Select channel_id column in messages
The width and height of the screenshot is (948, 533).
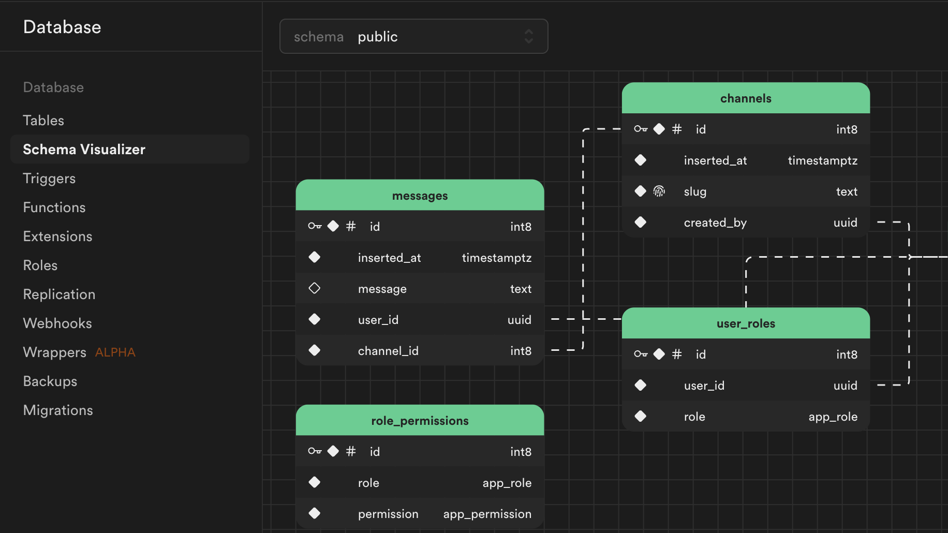388,351
